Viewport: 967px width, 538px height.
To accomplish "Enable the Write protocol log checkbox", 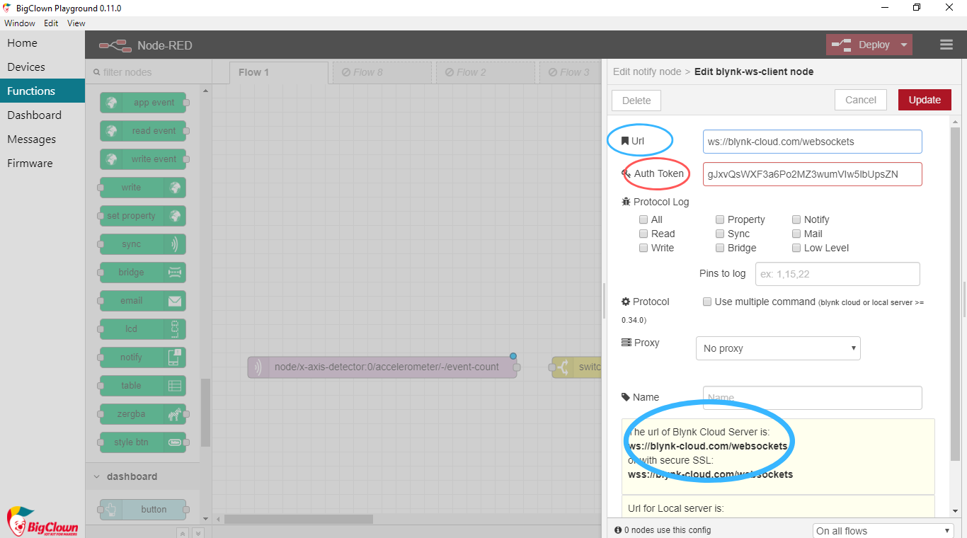I will (643, 248).
